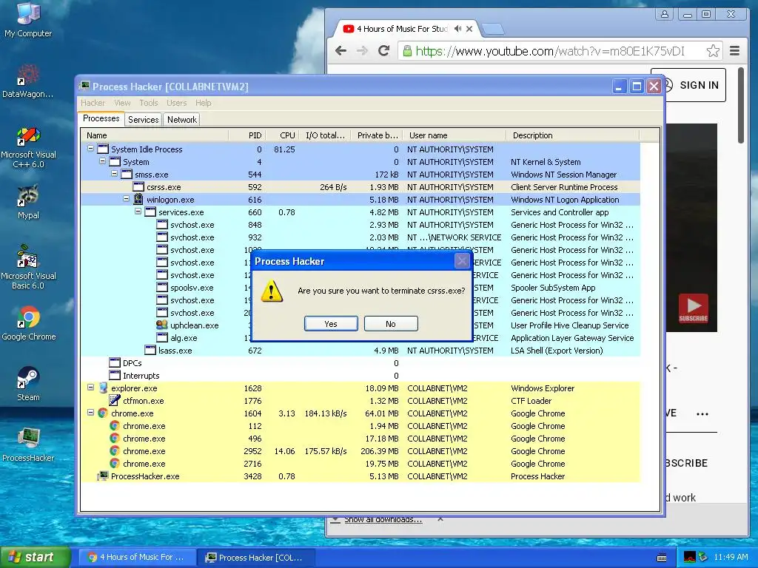Click the lsass.exe process icon

pyautogui.click(x=150, y=350)
